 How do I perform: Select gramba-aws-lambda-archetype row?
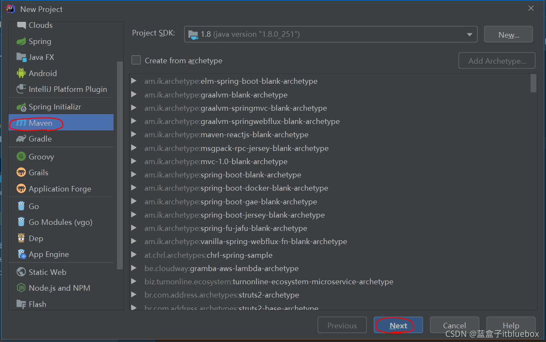click(x=330, y=268)
